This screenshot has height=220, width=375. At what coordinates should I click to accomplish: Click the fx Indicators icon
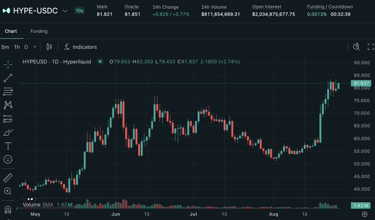[x=67, y=47]
